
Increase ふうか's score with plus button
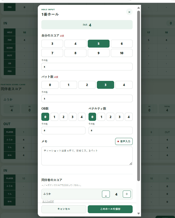coord(127,194)
